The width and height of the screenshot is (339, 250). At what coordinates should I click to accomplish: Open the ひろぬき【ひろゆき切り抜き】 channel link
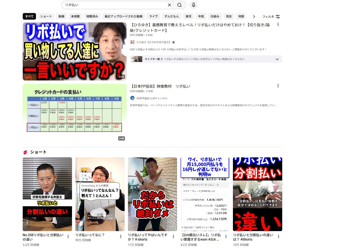153,42
